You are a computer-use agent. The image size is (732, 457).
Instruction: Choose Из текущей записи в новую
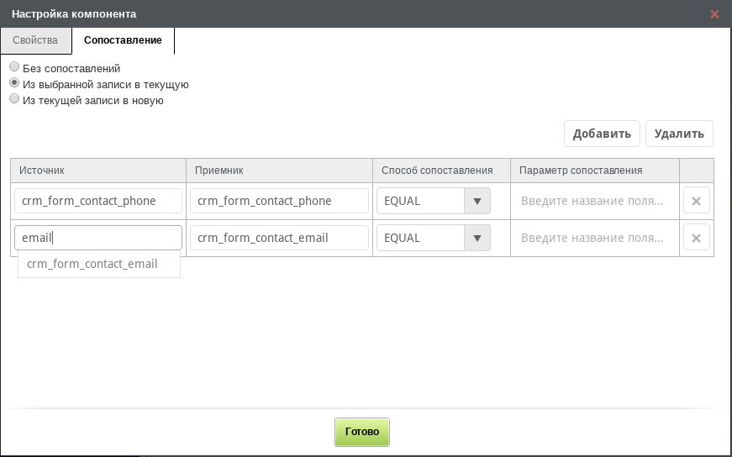(14, 99)
